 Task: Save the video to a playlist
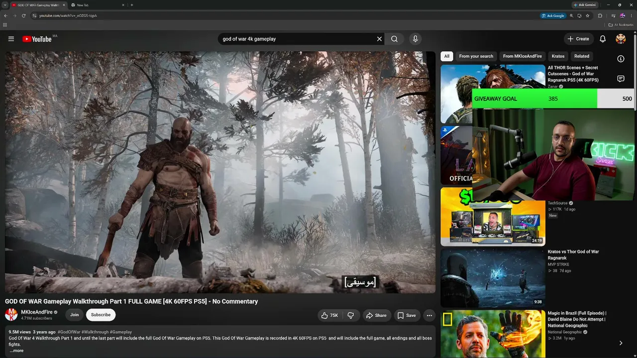(406, 315)
